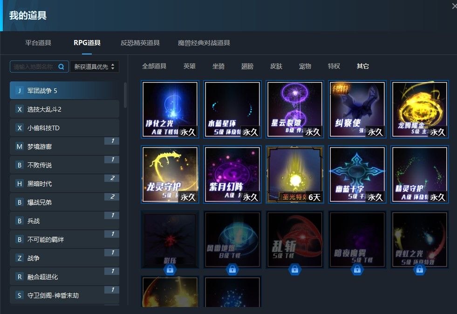Filter by 皮肤 category
The width and height of the screenshot is (457, 314).
(276, 66)
